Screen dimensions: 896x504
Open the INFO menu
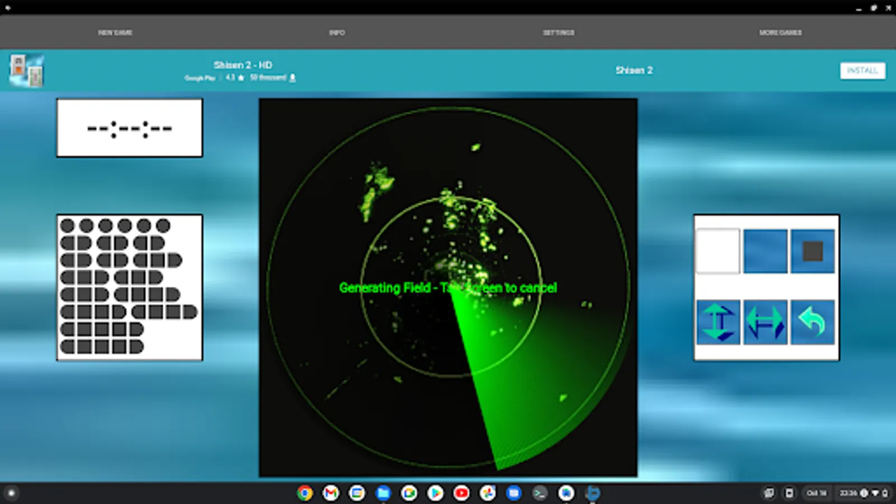[337, 32]
